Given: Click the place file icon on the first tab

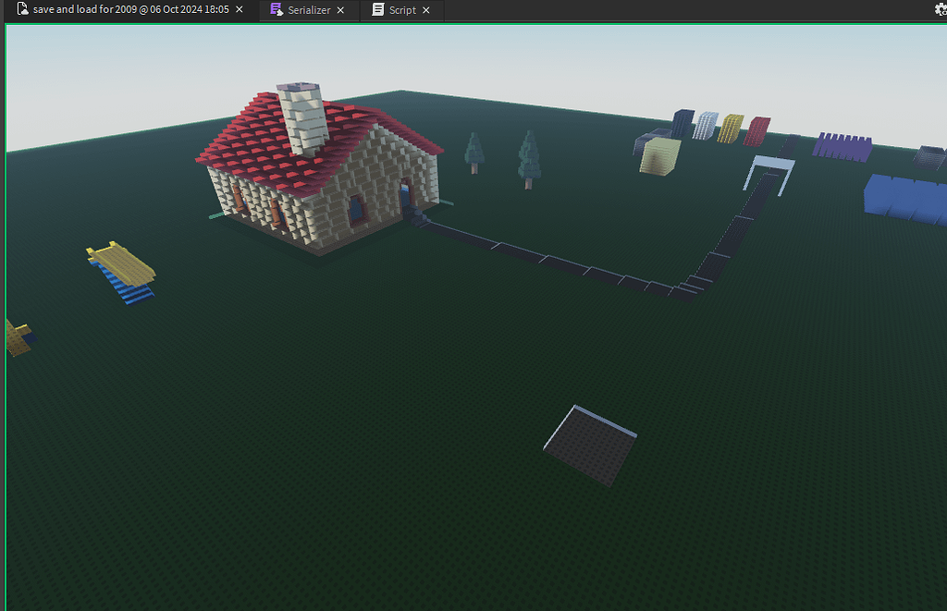Looking at the screenshot, I should click(x=25, y=9).
